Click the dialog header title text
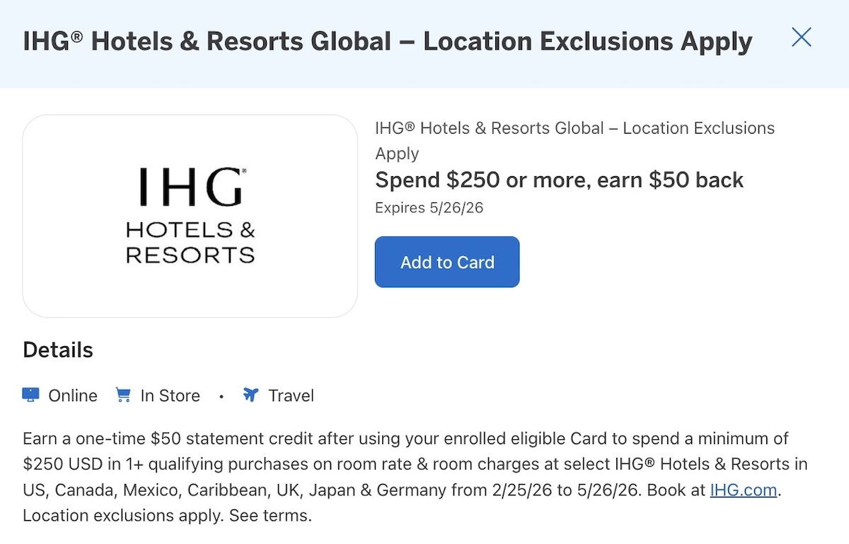 pos(387,42)
